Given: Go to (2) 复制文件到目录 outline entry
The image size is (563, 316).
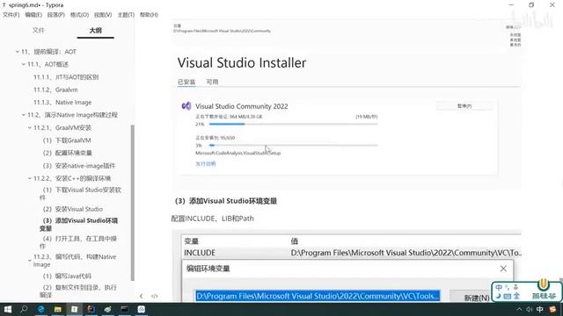Looking at the screenshot, I should (78, 291).
